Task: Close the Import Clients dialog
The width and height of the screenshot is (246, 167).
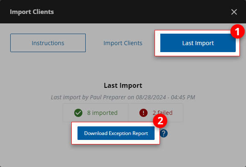Action: click(234, 12)
